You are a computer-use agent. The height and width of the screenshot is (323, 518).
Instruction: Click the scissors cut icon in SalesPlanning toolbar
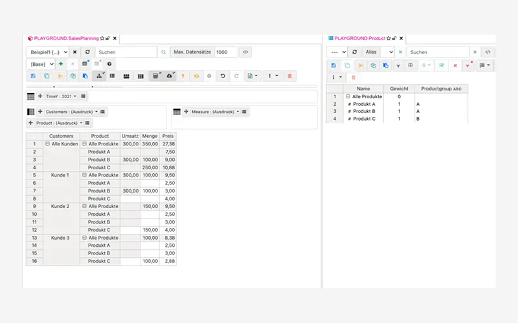[60, 76]
